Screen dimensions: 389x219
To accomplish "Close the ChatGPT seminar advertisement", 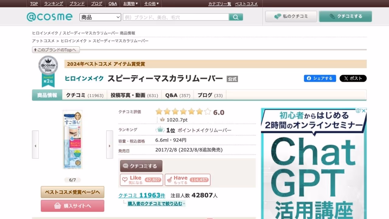I will click(364, 111).
